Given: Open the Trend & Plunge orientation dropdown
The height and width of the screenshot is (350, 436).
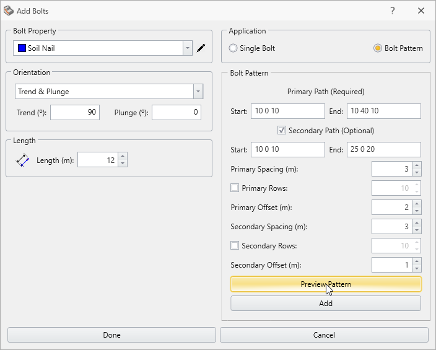Looking at the screenshot, I should 198,91.
